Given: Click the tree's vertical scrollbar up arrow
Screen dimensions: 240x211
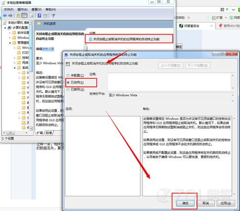Looking at the screenshot, I should click(31, 23).
